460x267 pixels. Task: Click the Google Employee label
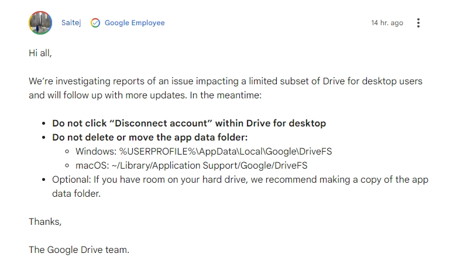(135, 23)
